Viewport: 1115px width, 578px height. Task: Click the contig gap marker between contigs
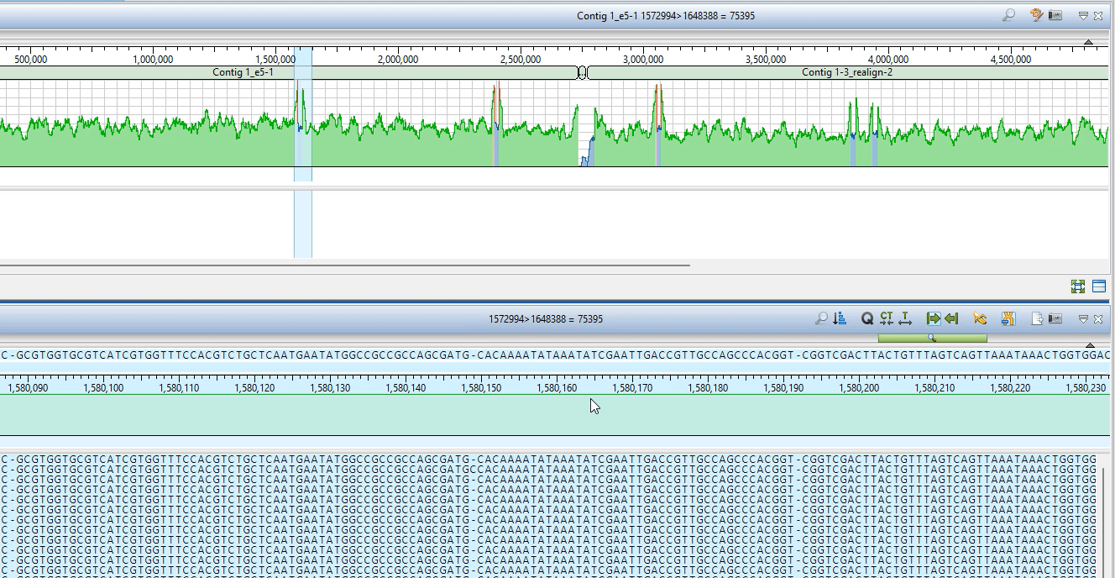pyautogui.click(x=582, y=73)
